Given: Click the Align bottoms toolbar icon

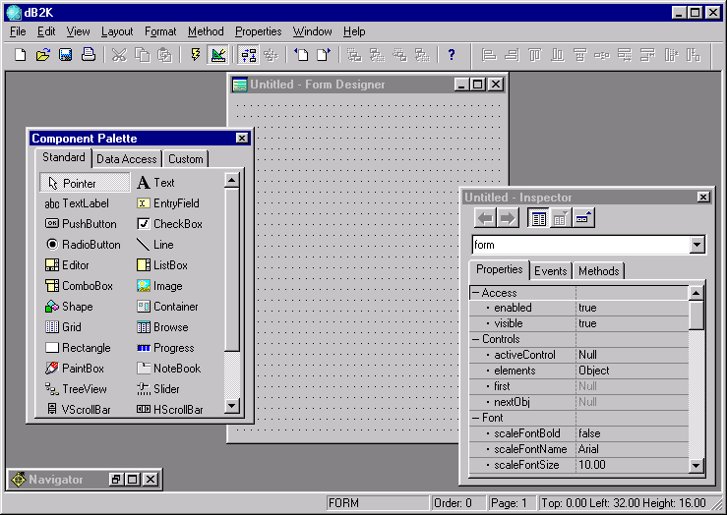Looking at the screenshot, I should [558, 55].
